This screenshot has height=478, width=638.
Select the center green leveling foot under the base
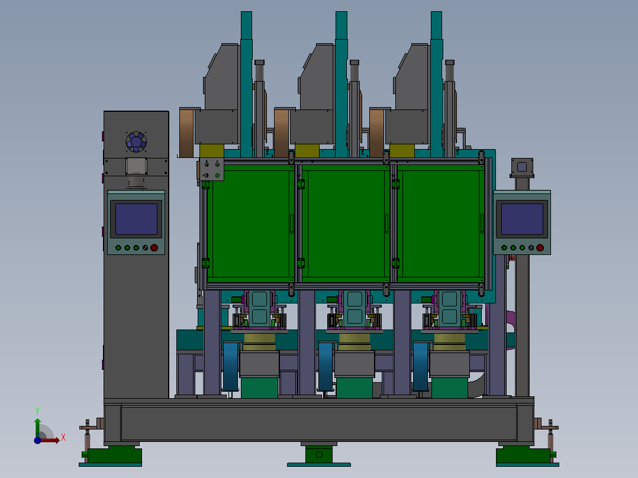pos(319,455)
